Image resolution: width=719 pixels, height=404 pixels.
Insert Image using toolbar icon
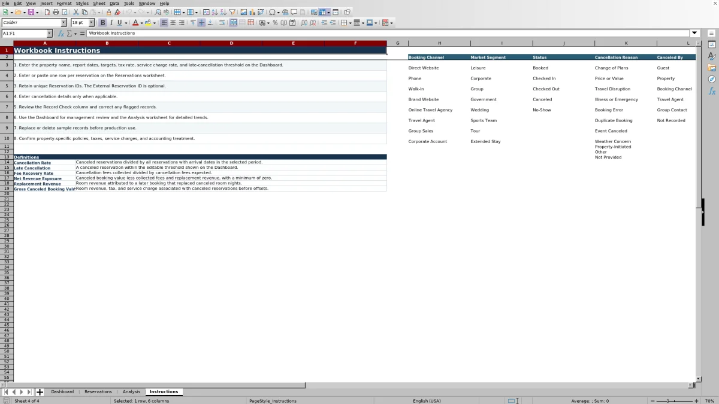243,12
